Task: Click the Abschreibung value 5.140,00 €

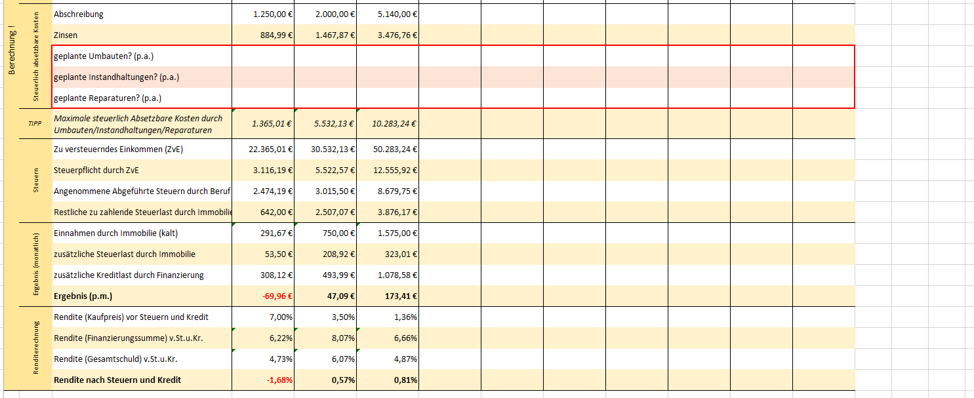Action: (397, 14)
